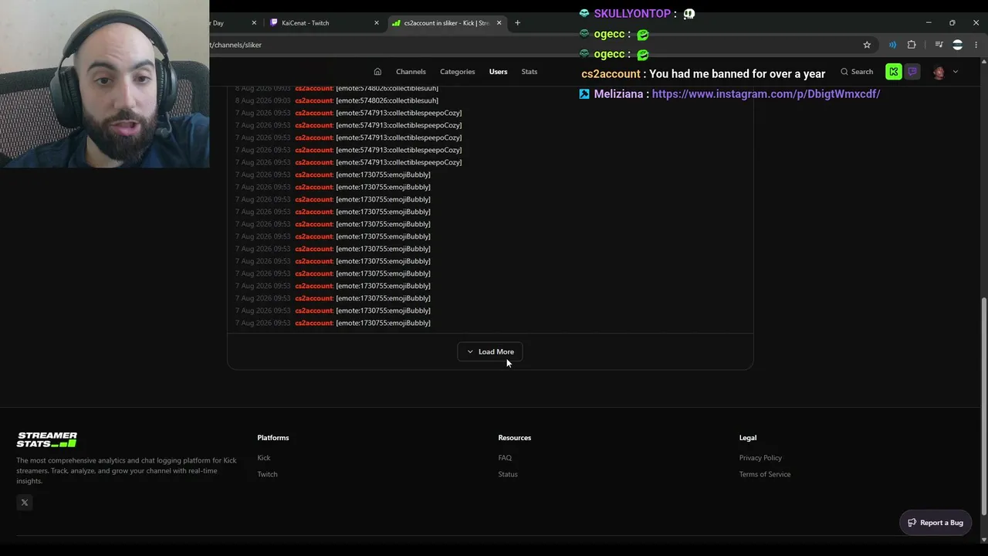Expand the account menu chevron beside avatar
Screen dimensions: 988x556
click(x=956, y=72)
